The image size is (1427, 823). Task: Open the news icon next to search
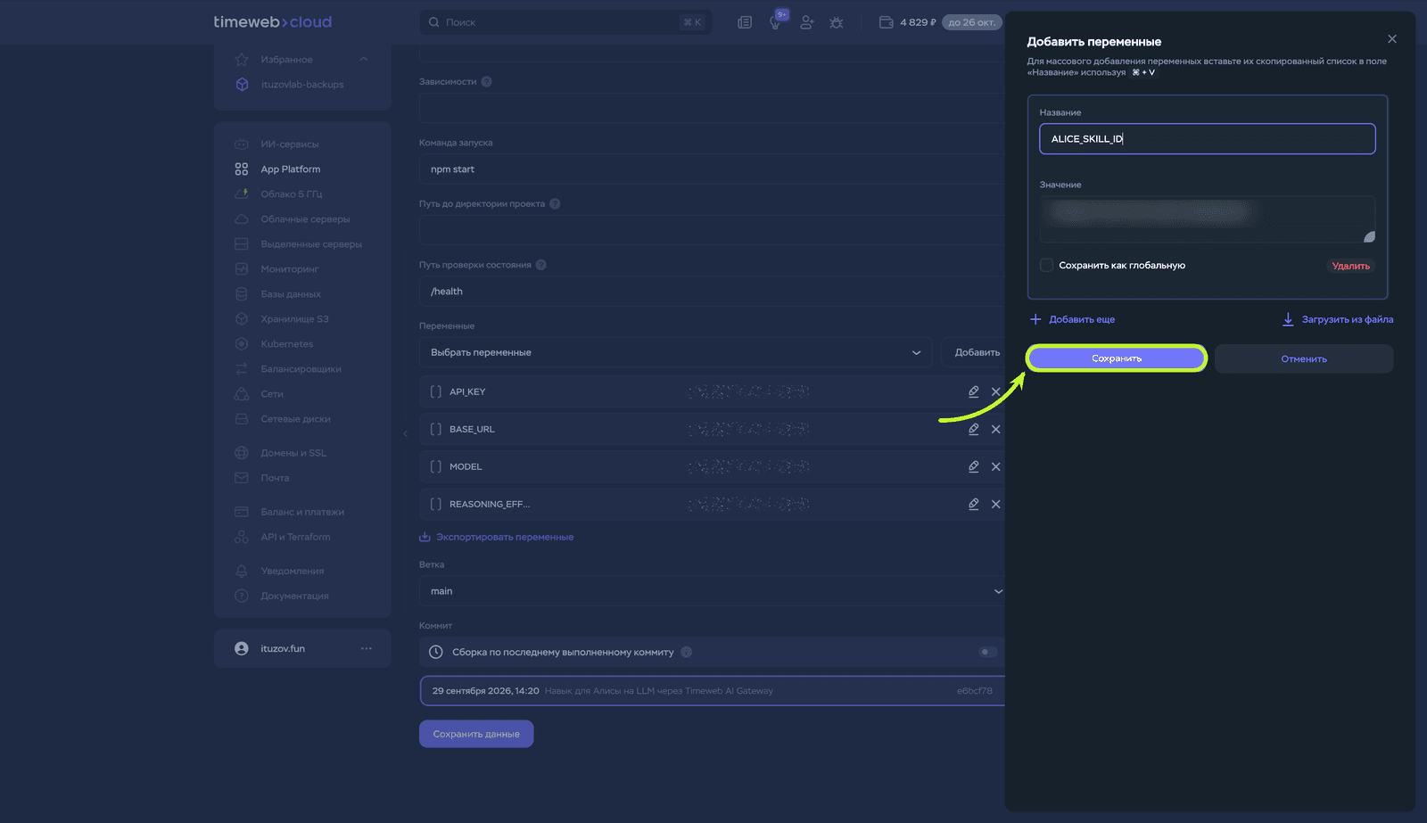click(745, 22)
